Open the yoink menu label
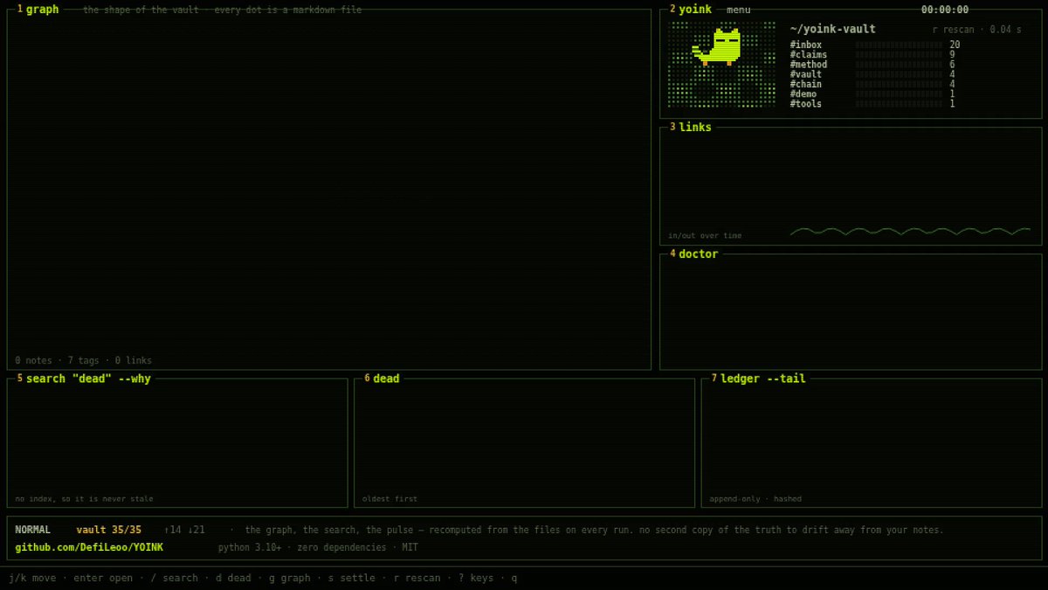1048x590 pixels. click(x=738, y=10)
